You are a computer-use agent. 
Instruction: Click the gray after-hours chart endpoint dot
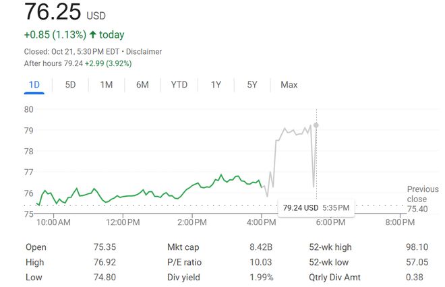click(x=316, y=125)
